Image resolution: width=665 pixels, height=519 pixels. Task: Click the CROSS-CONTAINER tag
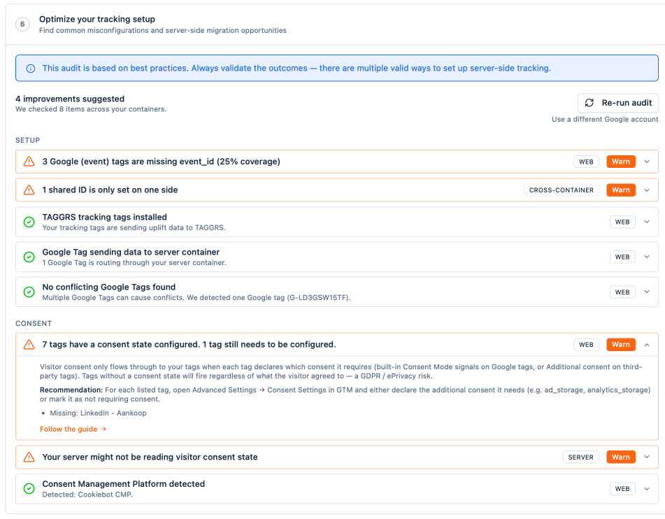point(561,190)
